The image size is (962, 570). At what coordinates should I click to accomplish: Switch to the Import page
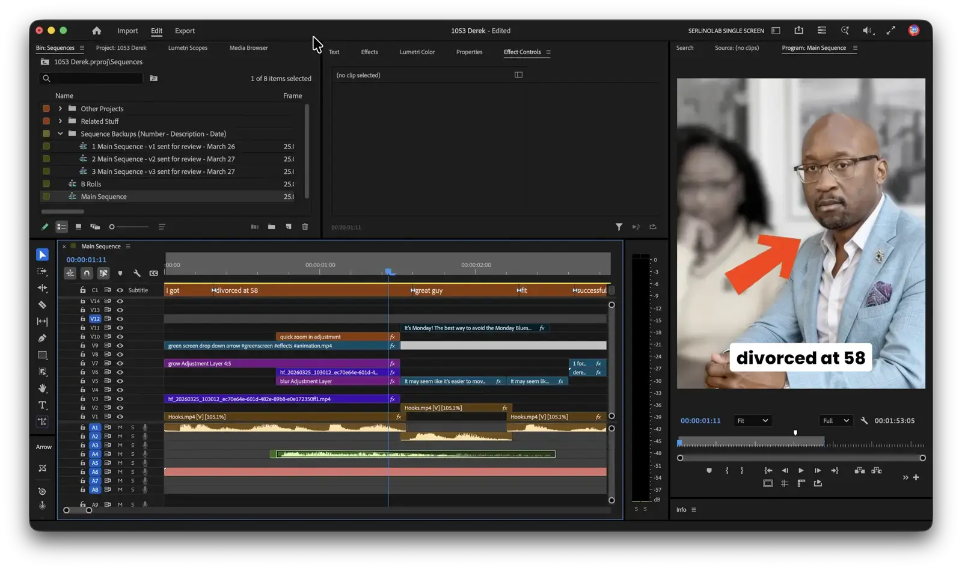tap(127, 31)
